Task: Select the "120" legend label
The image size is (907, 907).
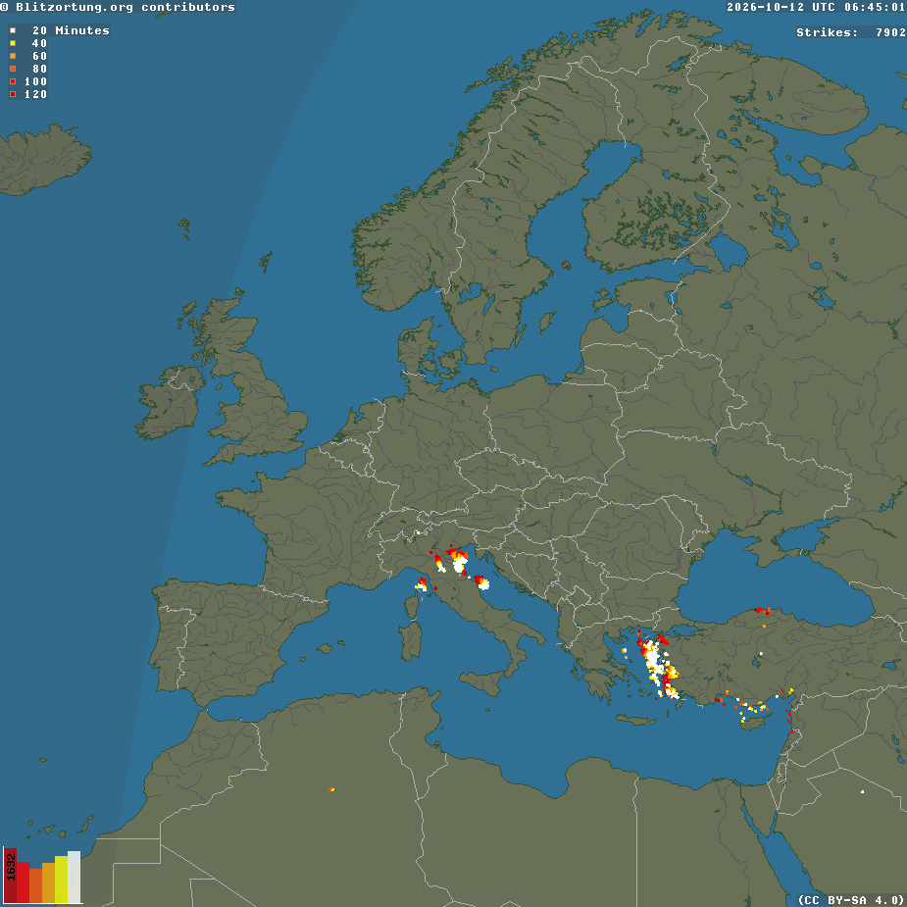Action: coord(35,94)
